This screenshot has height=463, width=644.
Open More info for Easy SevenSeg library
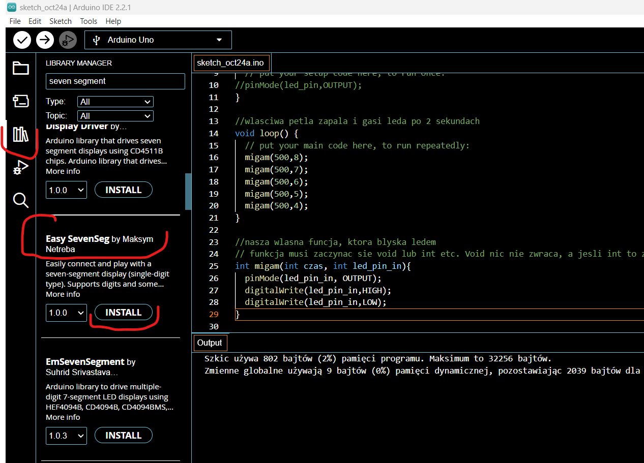63,294
